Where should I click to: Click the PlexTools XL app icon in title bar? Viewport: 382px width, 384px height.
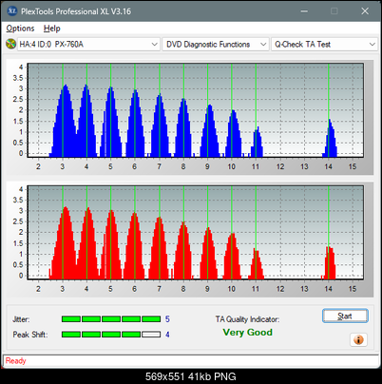point(12,11)
